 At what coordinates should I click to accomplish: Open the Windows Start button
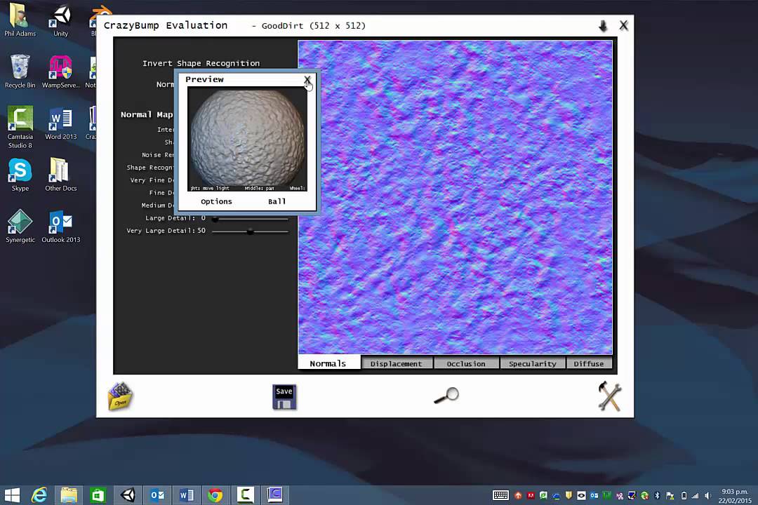pyautogui.click(x=13, y=495)
